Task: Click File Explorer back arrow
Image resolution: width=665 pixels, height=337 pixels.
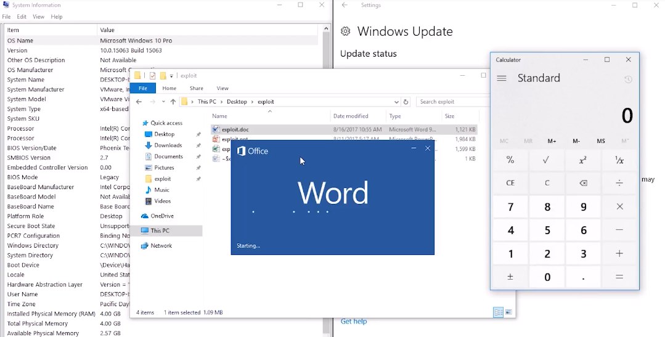Action: 139,102
